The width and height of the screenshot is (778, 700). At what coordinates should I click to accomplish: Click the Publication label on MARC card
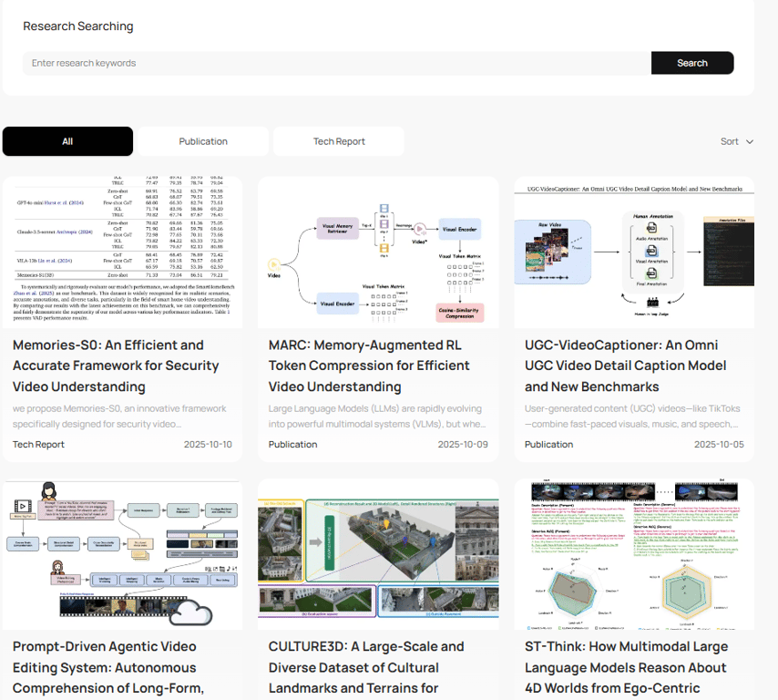(292, 444)
